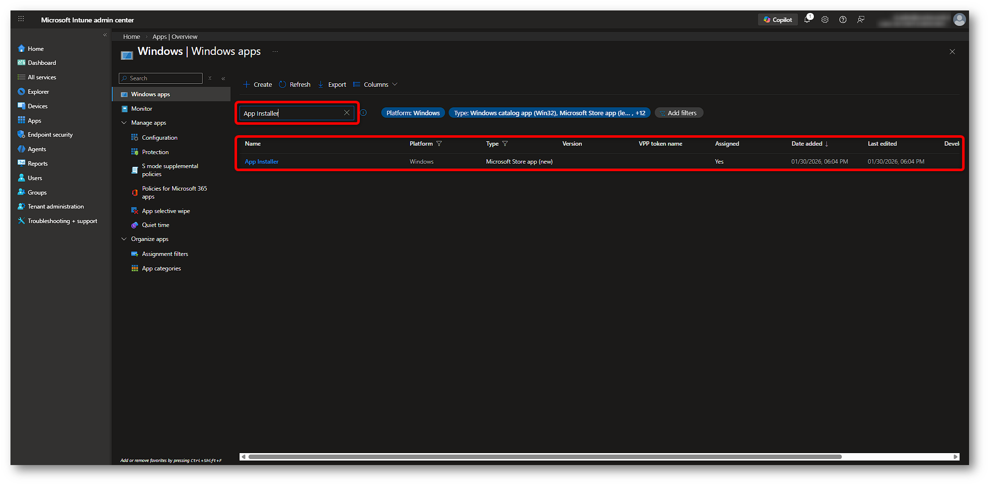The width and height of the screenshot is (990, 486).
Task: Click the info icon beside search box
Action: pos(364,113)
